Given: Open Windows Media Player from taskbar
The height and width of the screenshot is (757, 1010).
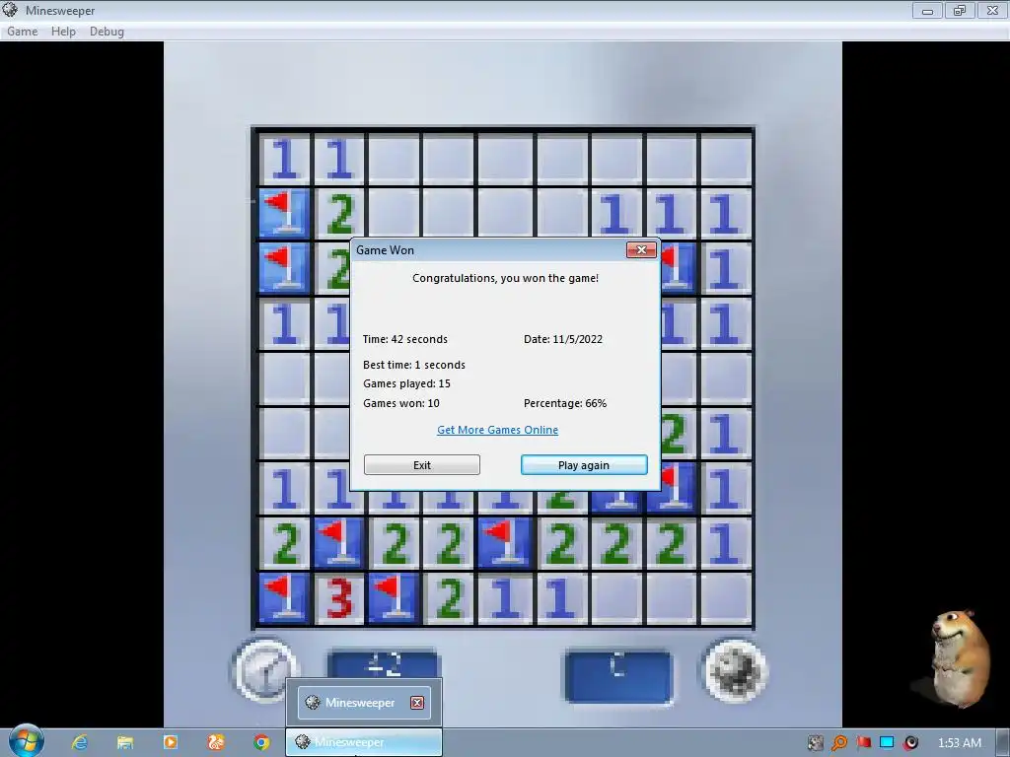Looking at the screenshot, I should (171, 742).
